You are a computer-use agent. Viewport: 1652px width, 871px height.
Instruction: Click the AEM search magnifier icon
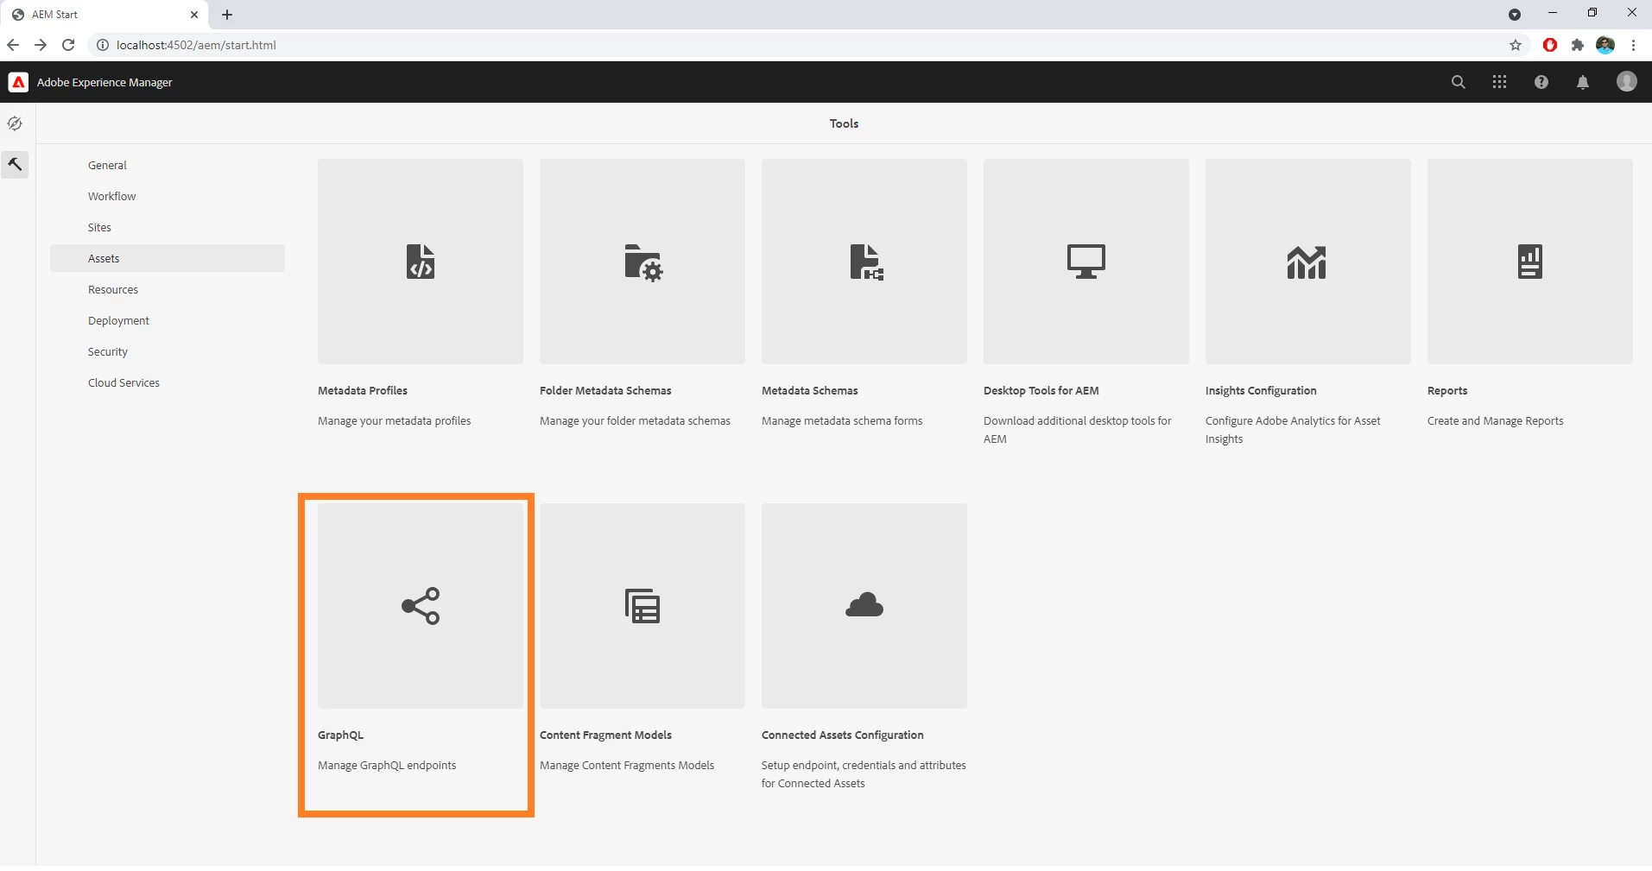(x=1459, y=82)
